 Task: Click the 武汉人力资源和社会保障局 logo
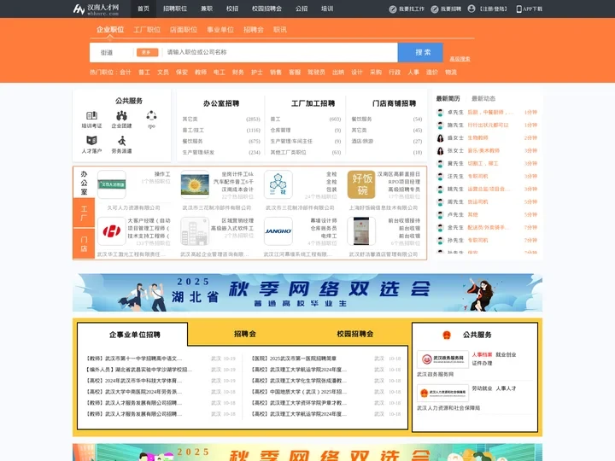pyautogui.click(x=442, y=393)
